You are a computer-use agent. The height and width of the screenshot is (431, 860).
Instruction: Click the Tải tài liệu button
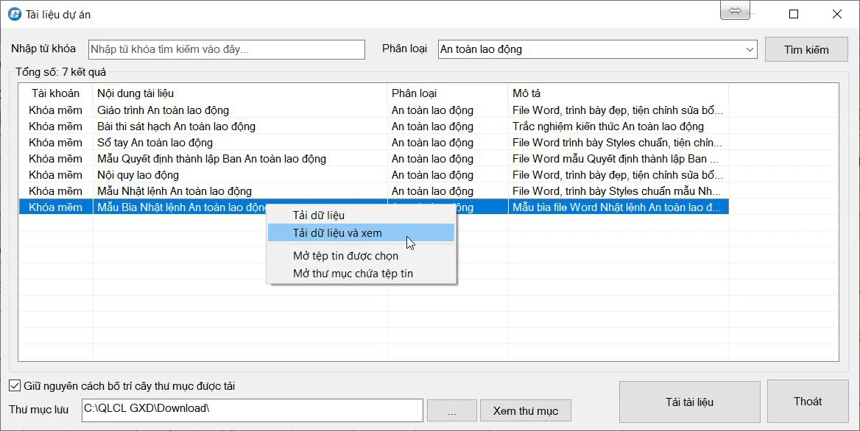click(689, 402)
